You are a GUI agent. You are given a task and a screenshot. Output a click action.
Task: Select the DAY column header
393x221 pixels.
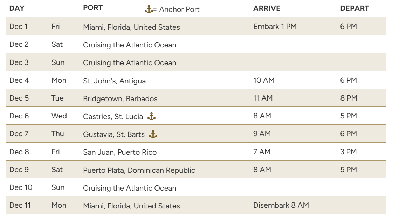pyautogui.click(x=17, y=8)
